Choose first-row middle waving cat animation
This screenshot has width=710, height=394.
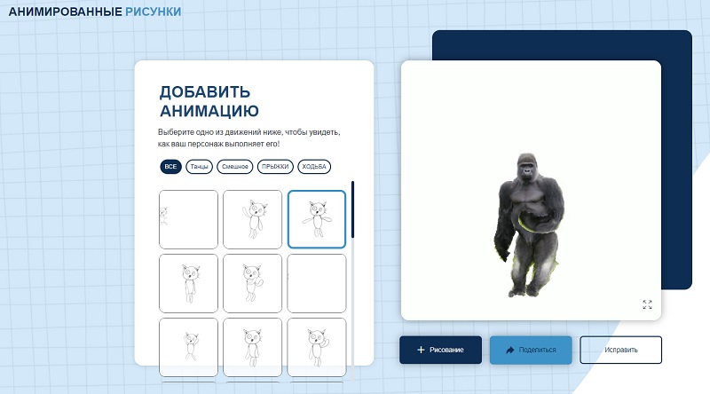tap(252, 219)
